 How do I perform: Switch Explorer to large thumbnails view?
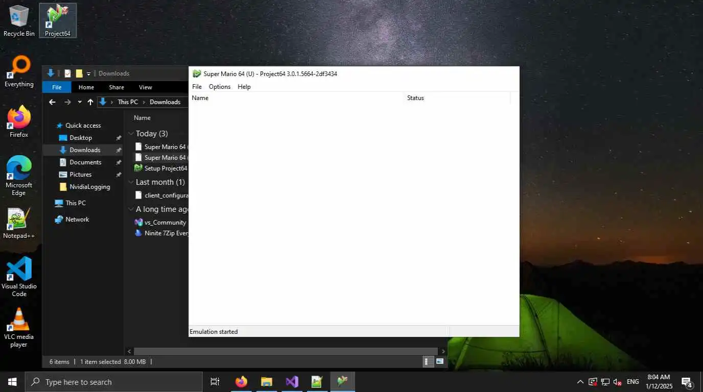point(439,361)
